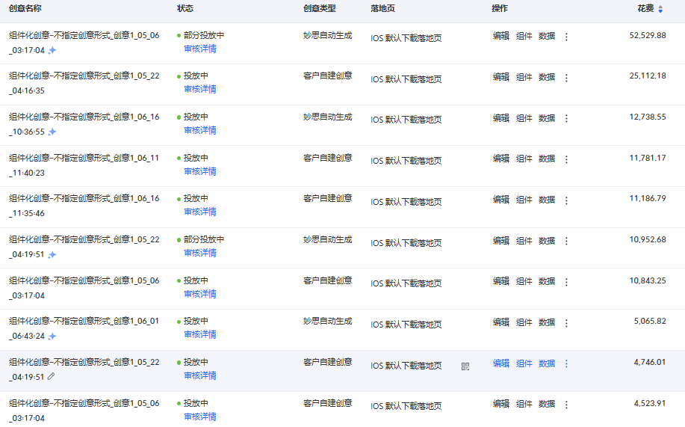Open the more-options dots for the 25,112.18 row
685x427 pixels.
pyautogui.click(x=566, y=78)
